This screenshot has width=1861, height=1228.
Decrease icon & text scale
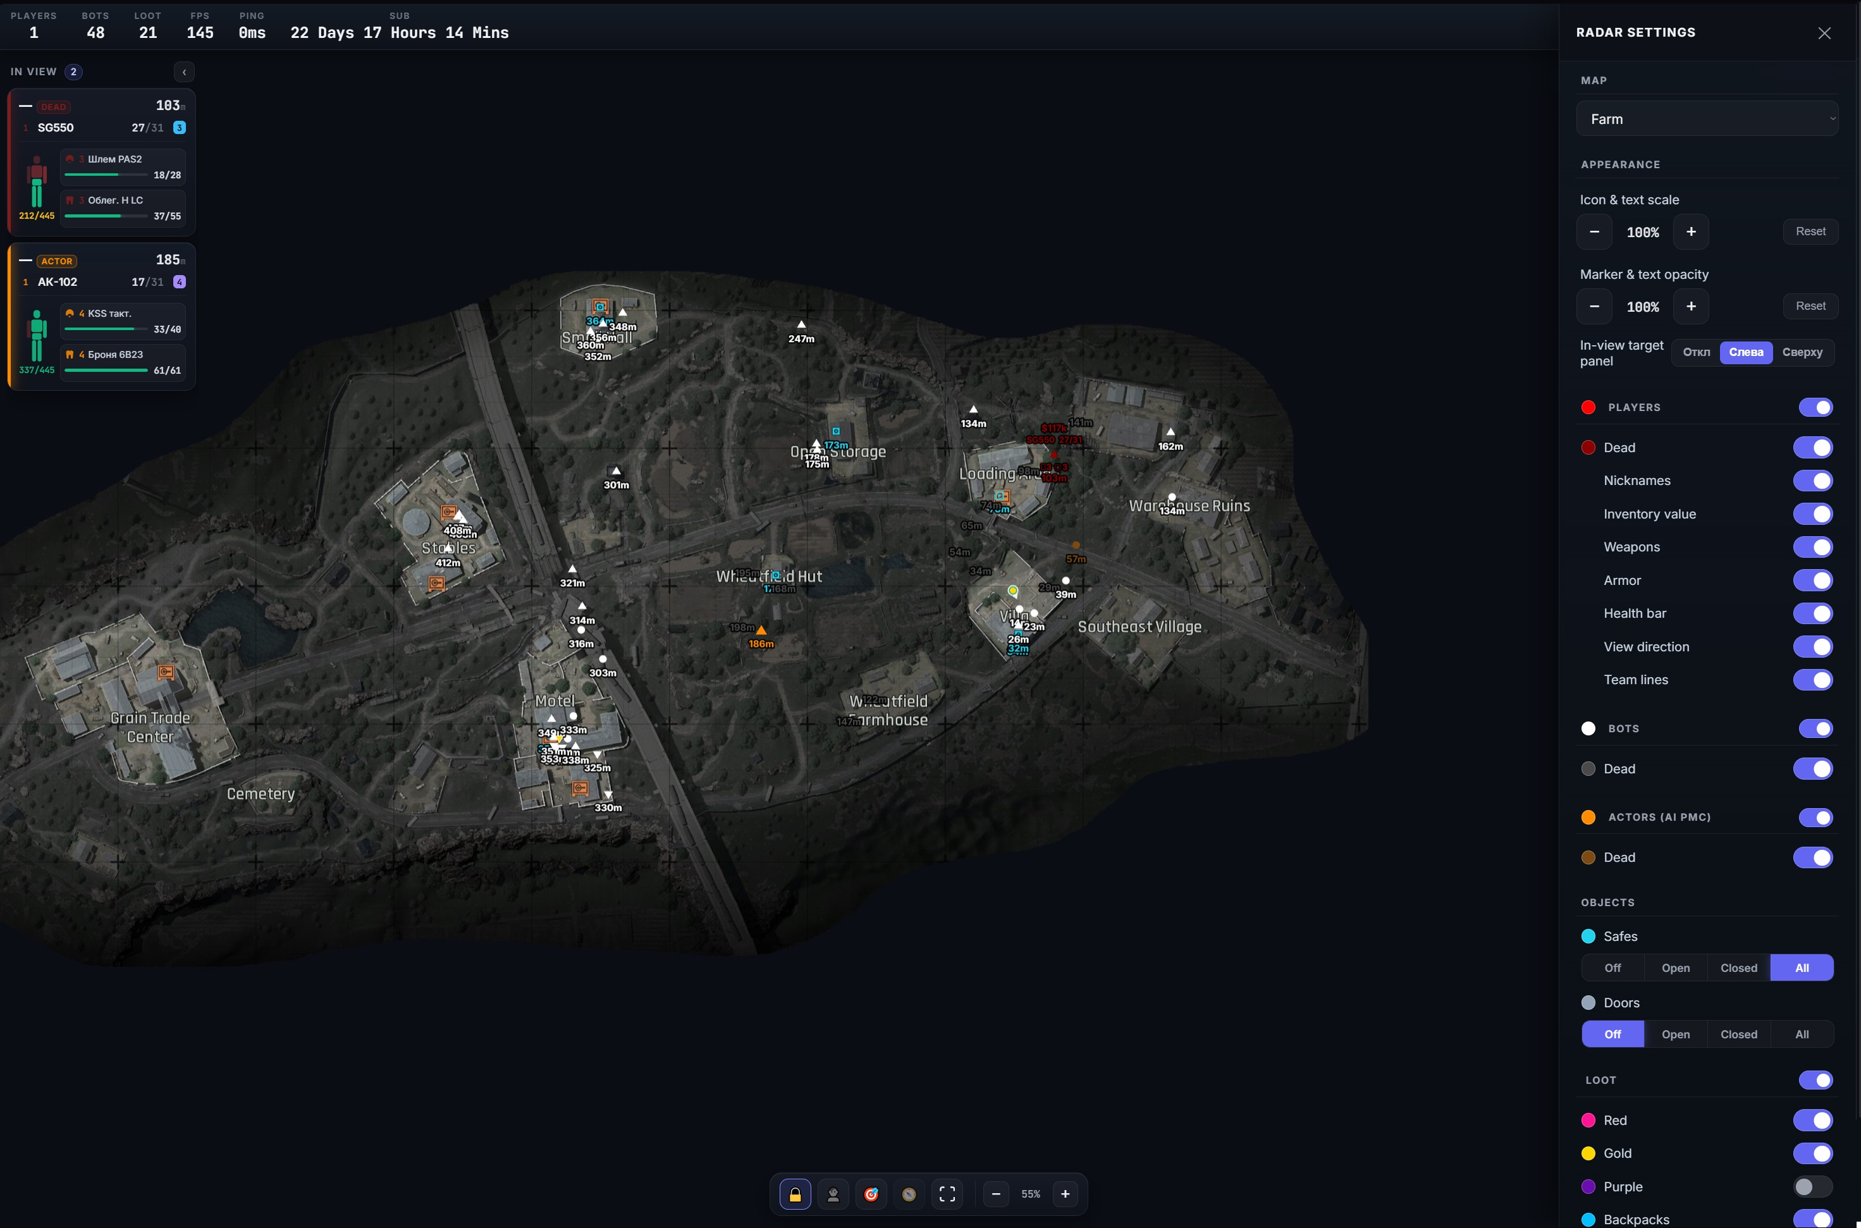point(1594,232)
